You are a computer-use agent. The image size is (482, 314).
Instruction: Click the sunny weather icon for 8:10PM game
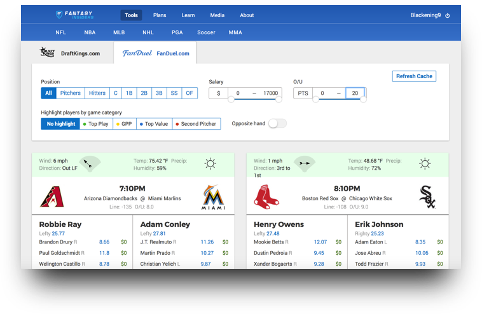[x=425, y=164]
